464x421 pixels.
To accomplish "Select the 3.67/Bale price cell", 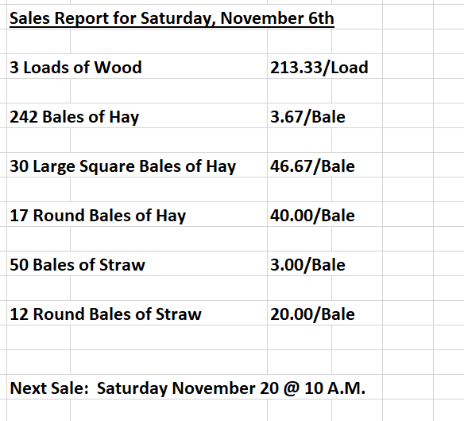I will 307,116.
